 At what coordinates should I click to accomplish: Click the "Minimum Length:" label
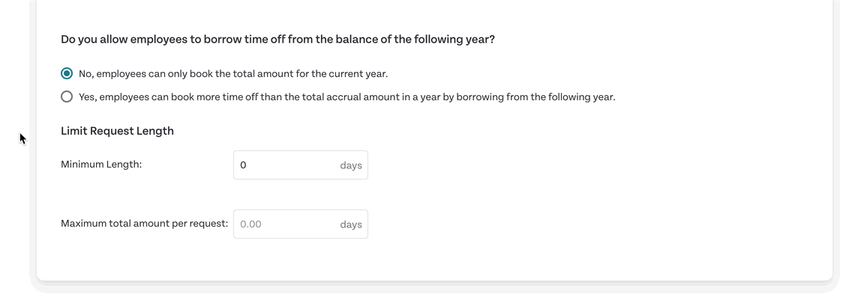click(101, 165)
